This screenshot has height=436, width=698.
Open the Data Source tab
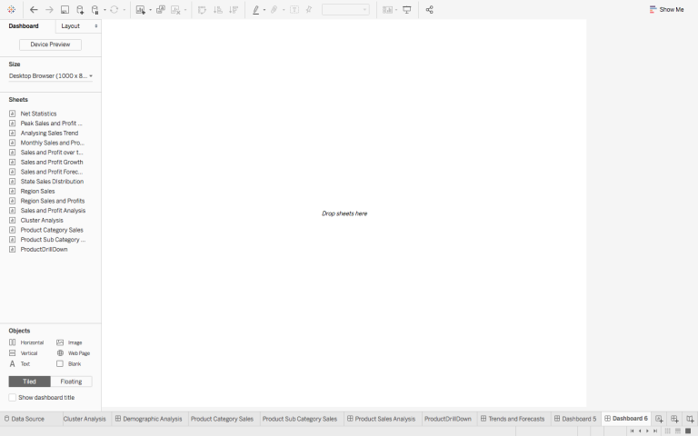[24, 419]
